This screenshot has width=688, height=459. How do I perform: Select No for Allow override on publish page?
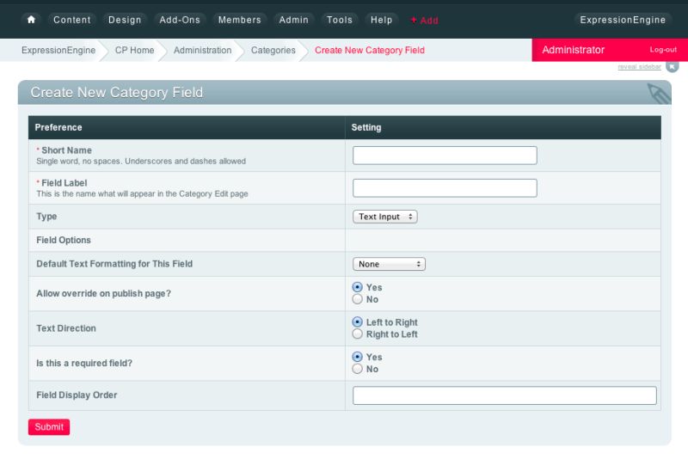click(357, 299)
